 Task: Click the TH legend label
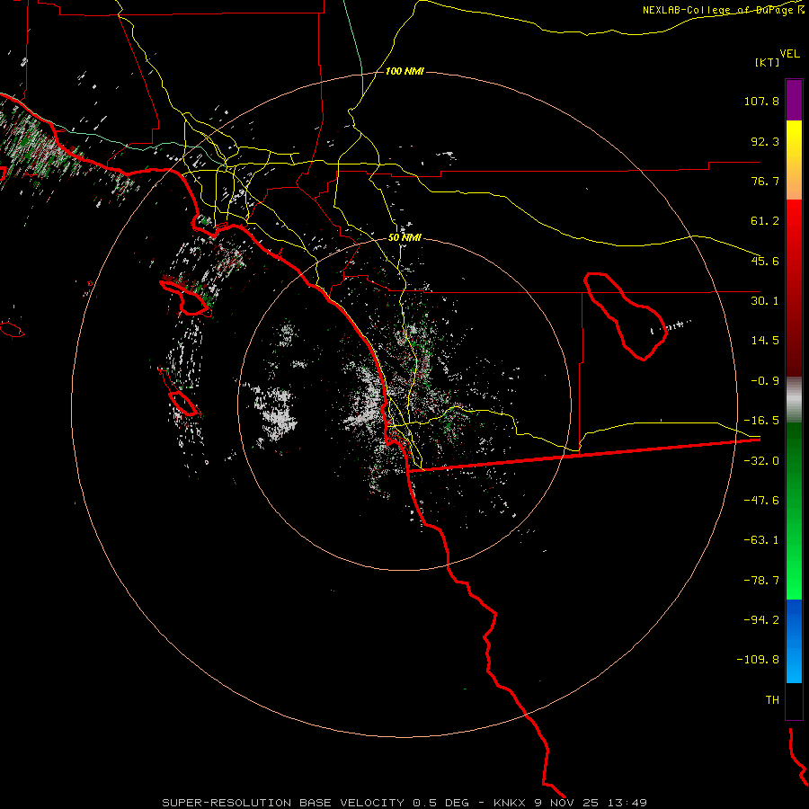[x=772, y=700]
